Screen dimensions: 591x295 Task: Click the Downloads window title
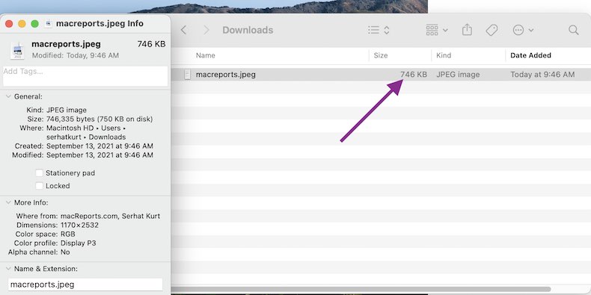tap(248, 30)
